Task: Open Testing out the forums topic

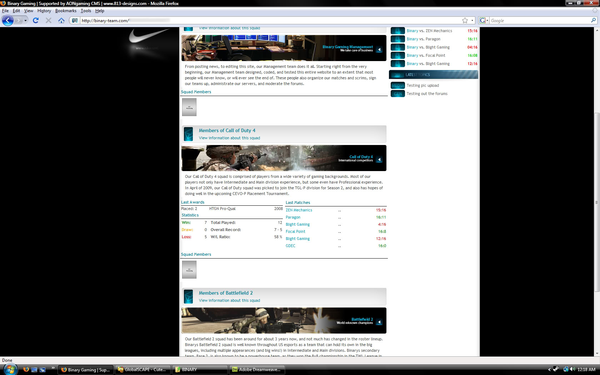Action: click(x=427, y=94)
